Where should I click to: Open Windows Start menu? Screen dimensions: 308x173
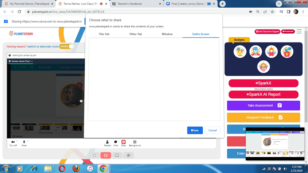coord(6,169)
